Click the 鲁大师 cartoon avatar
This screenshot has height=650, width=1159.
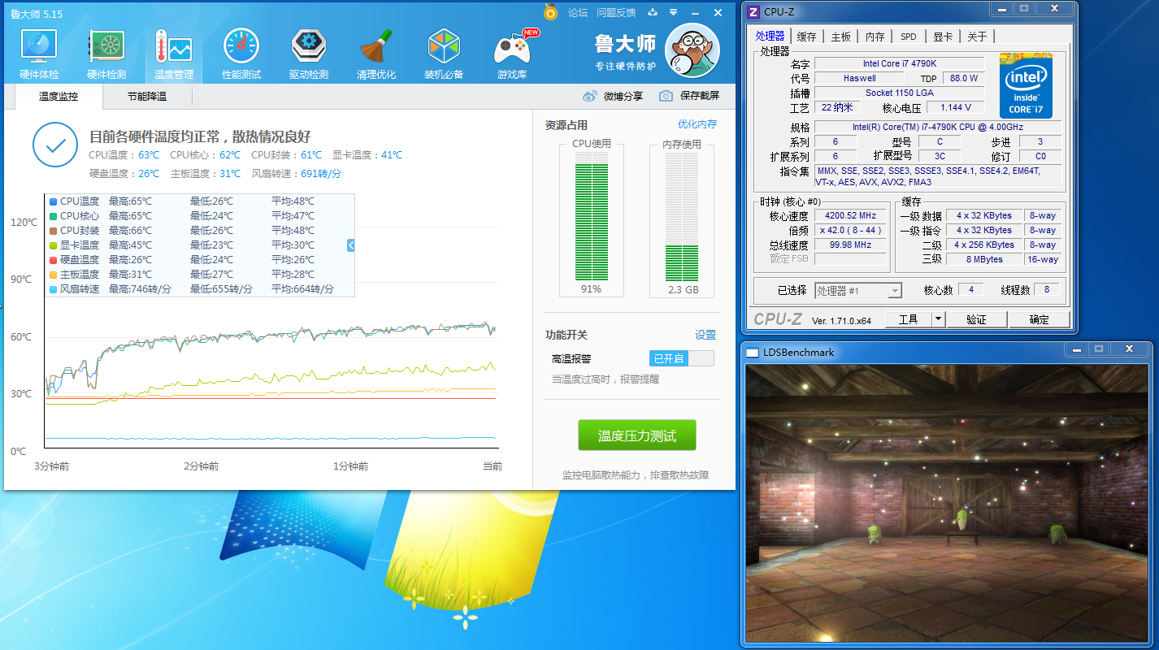[692, 50]
